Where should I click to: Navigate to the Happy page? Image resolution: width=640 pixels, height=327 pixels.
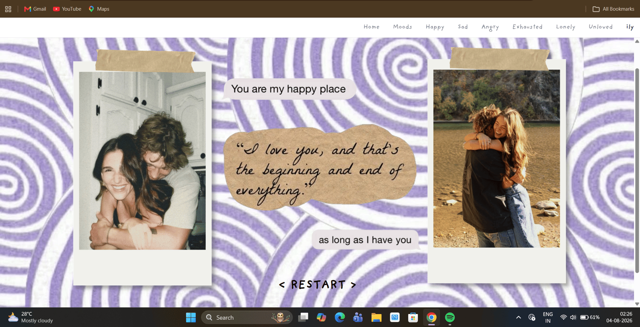pos(435,27)
